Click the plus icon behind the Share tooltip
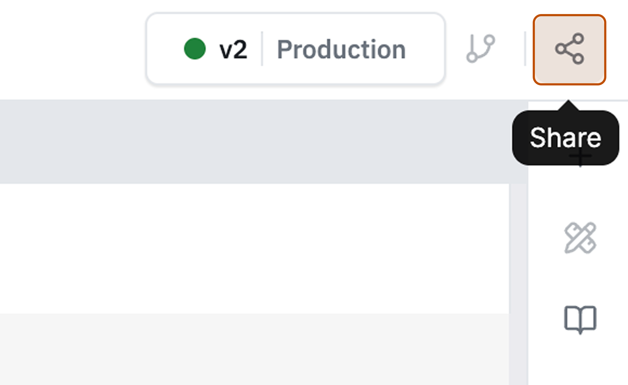628x385 pixels. click(580, 160)
